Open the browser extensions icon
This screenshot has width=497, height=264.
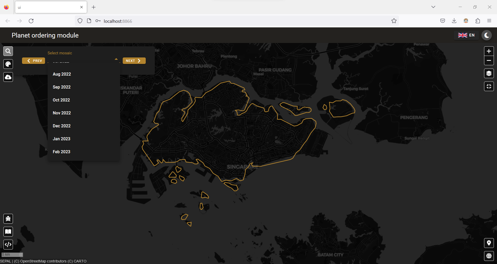click(x=478, y=21)
